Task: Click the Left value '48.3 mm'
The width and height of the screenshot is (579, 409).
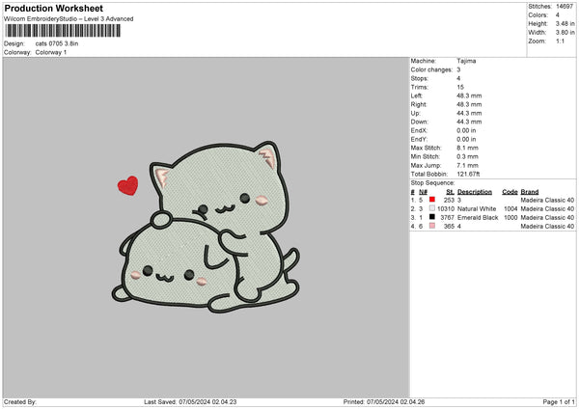Action: [x=469, y=95]
